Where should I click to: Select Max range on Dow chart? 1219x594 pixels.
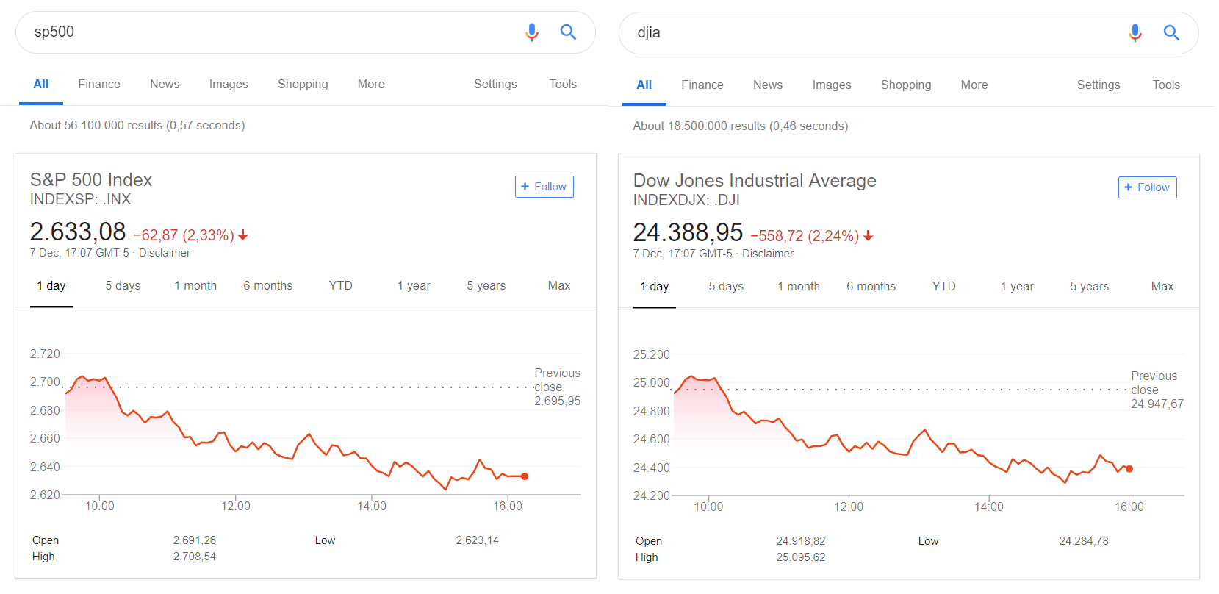click(1162, 286)
